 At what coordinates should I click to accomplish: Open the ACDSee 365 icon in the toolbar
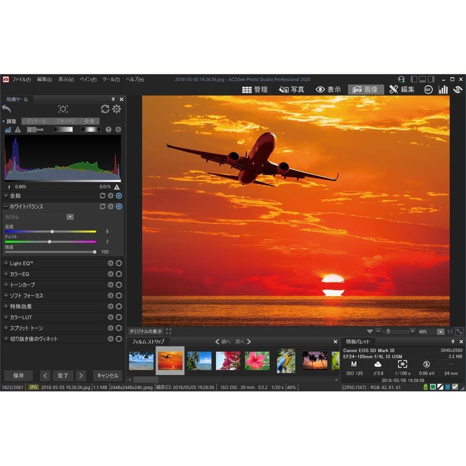tap(429, 90)
